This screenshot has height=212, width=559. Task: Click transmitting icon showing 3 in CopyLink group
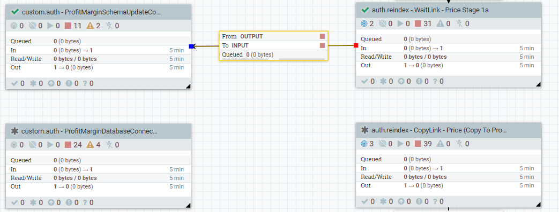click(364, 144)
